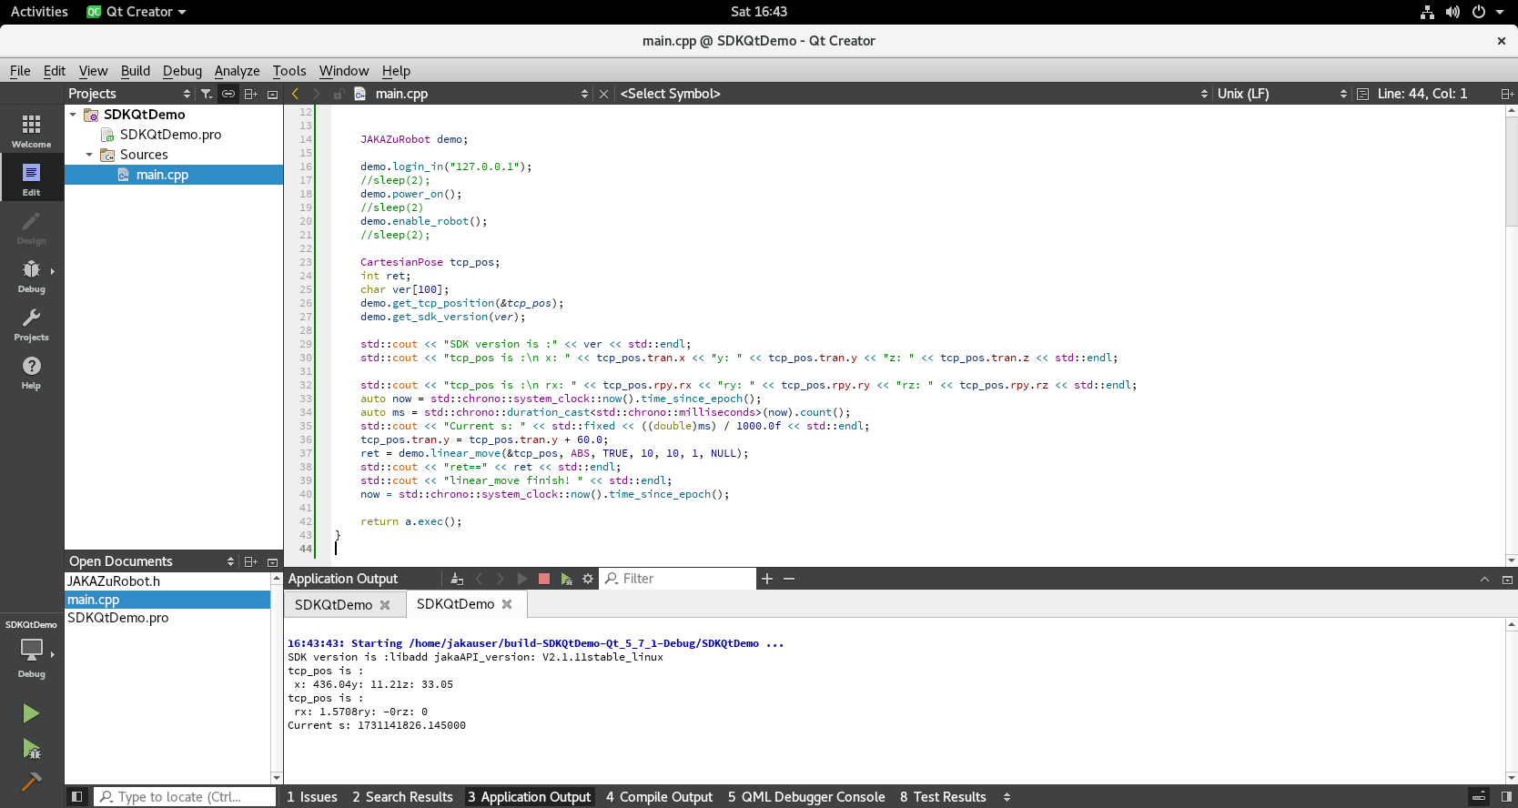Build the project with the hammer icon
The image size is (1518, 808).
tap(31, 783)
